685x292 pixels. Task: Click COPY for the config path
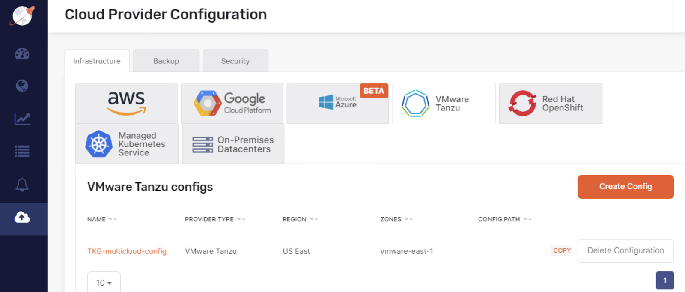click(562, 250)
